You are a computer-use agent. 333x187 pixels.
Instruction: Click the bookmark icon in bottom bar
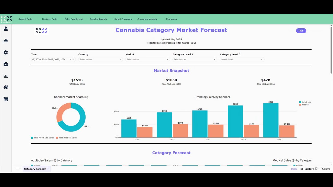pyautogui.click(x=316, y=169)
